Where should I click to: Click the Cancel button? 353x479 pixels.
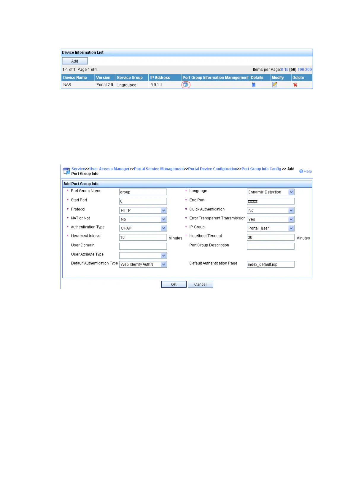click(201, 284)
